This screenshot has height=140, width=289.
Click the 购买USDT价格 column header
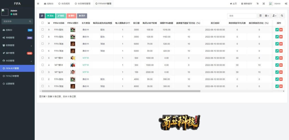click(x=150, y=23)
